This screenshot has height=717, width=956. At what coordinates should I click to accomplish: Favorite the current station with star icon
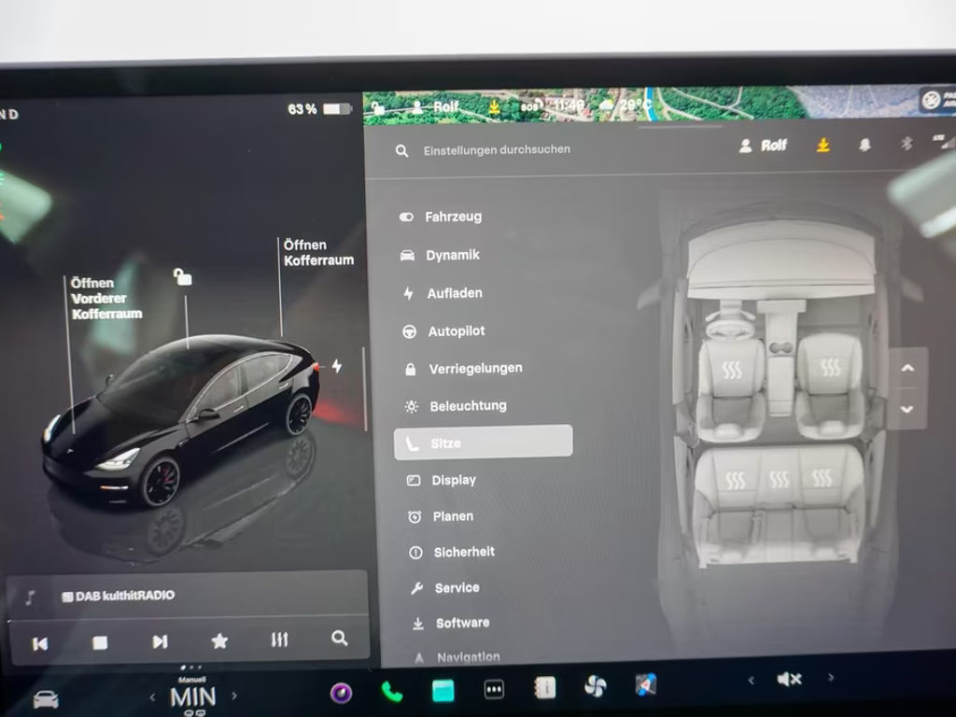click(219, 640)
